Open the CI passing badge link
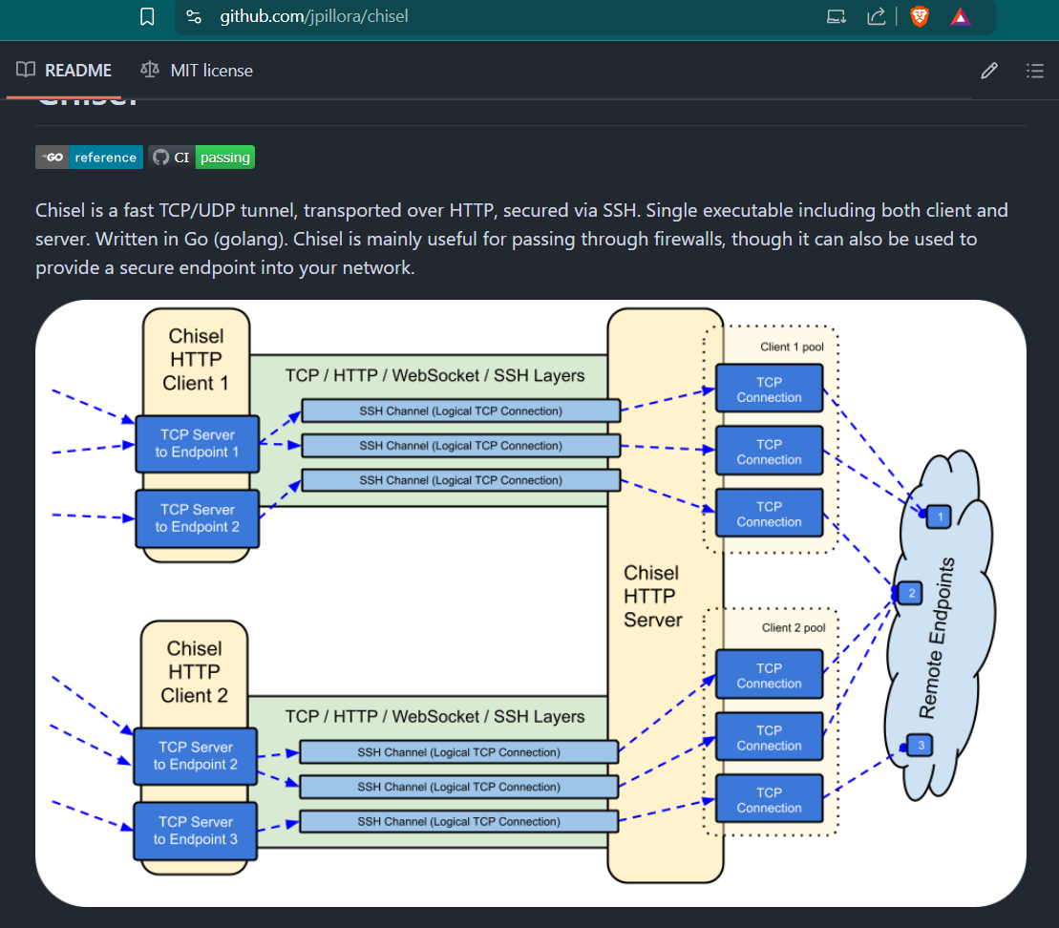This screenshot has width=1059, height=928. 201,158
